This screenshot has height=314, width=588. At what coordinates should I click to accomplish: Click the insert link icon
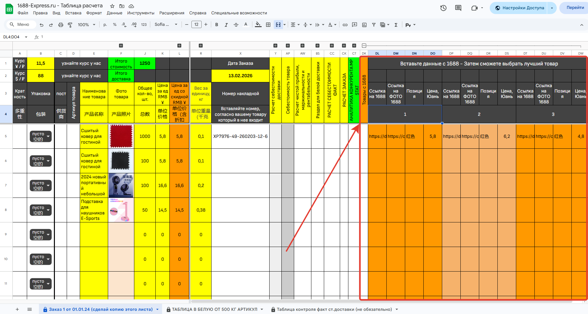[345, 25]
